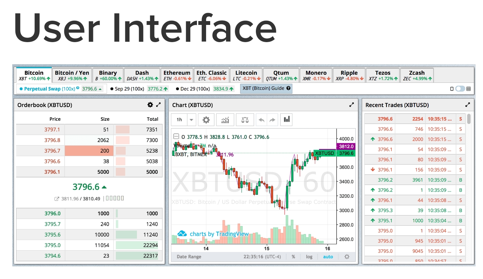
Task: Click the compare symbols scales icon
Action: click(x=245, y=120)
